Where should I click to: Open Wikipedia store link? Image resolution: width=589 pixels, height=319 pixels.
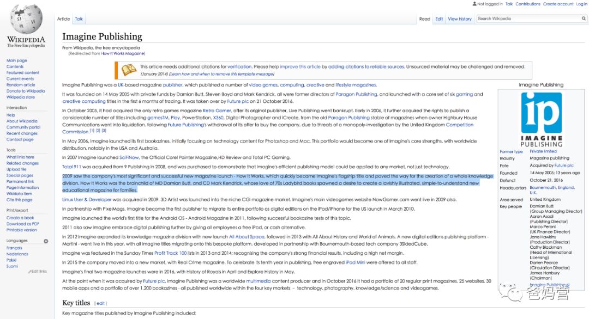coord(20,97)
